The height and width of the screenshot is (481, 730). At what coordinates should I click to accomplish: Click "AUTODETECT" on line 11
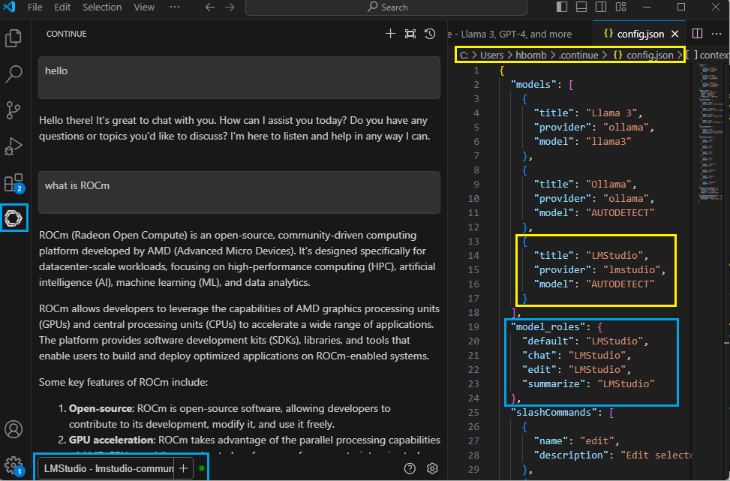coord(620,212)
